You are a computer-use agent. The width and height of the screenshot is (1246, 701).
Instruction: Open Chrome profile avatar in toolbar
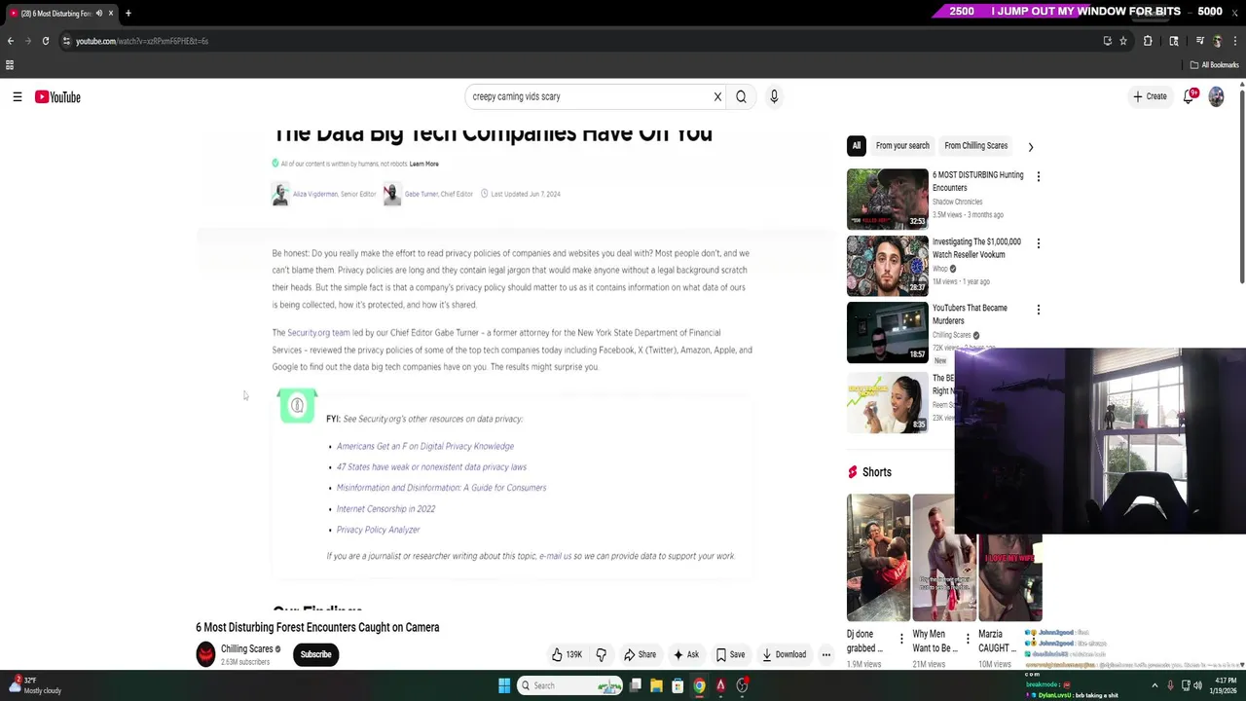pos(1217,41)
